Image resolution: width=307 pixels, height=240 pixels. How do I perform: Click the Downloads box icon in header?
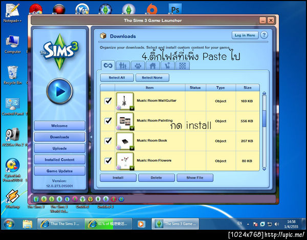[x=103, y=36]
